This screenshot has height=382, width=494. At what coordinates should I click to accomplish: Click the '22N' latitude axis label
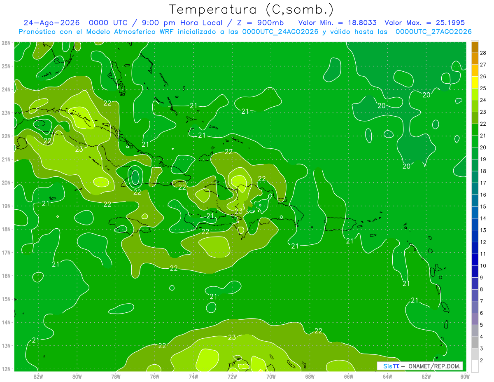(x=6, y=136)
